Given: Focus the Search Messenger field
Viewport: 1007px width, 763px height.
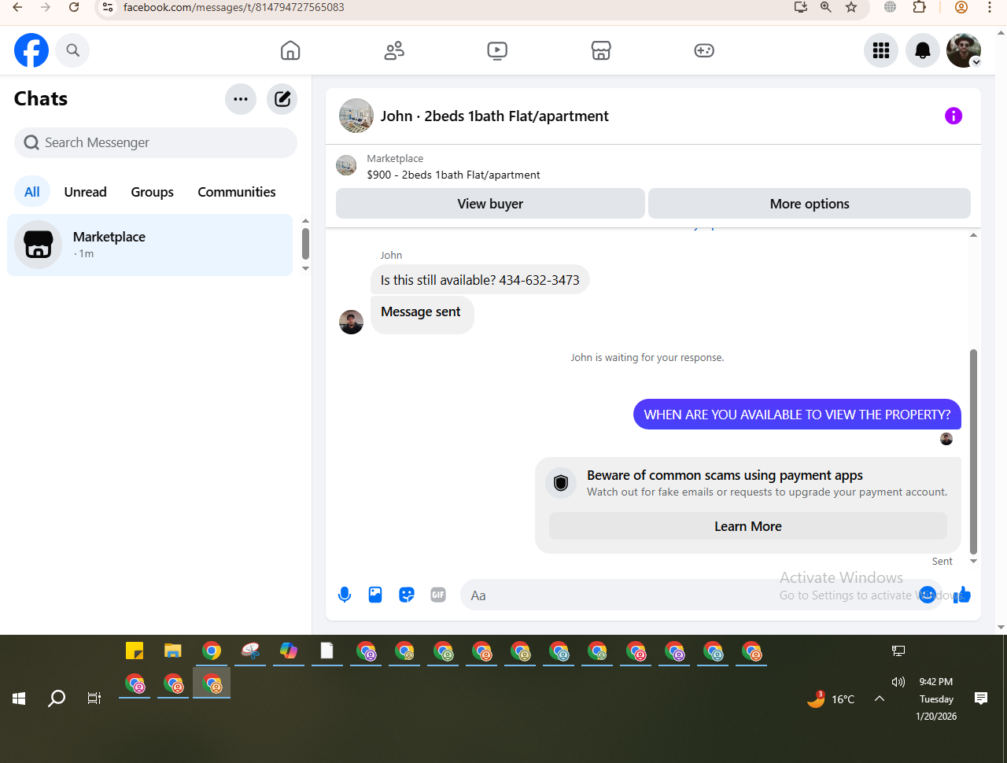Looking at the screenshot, I should coord(156,142).
